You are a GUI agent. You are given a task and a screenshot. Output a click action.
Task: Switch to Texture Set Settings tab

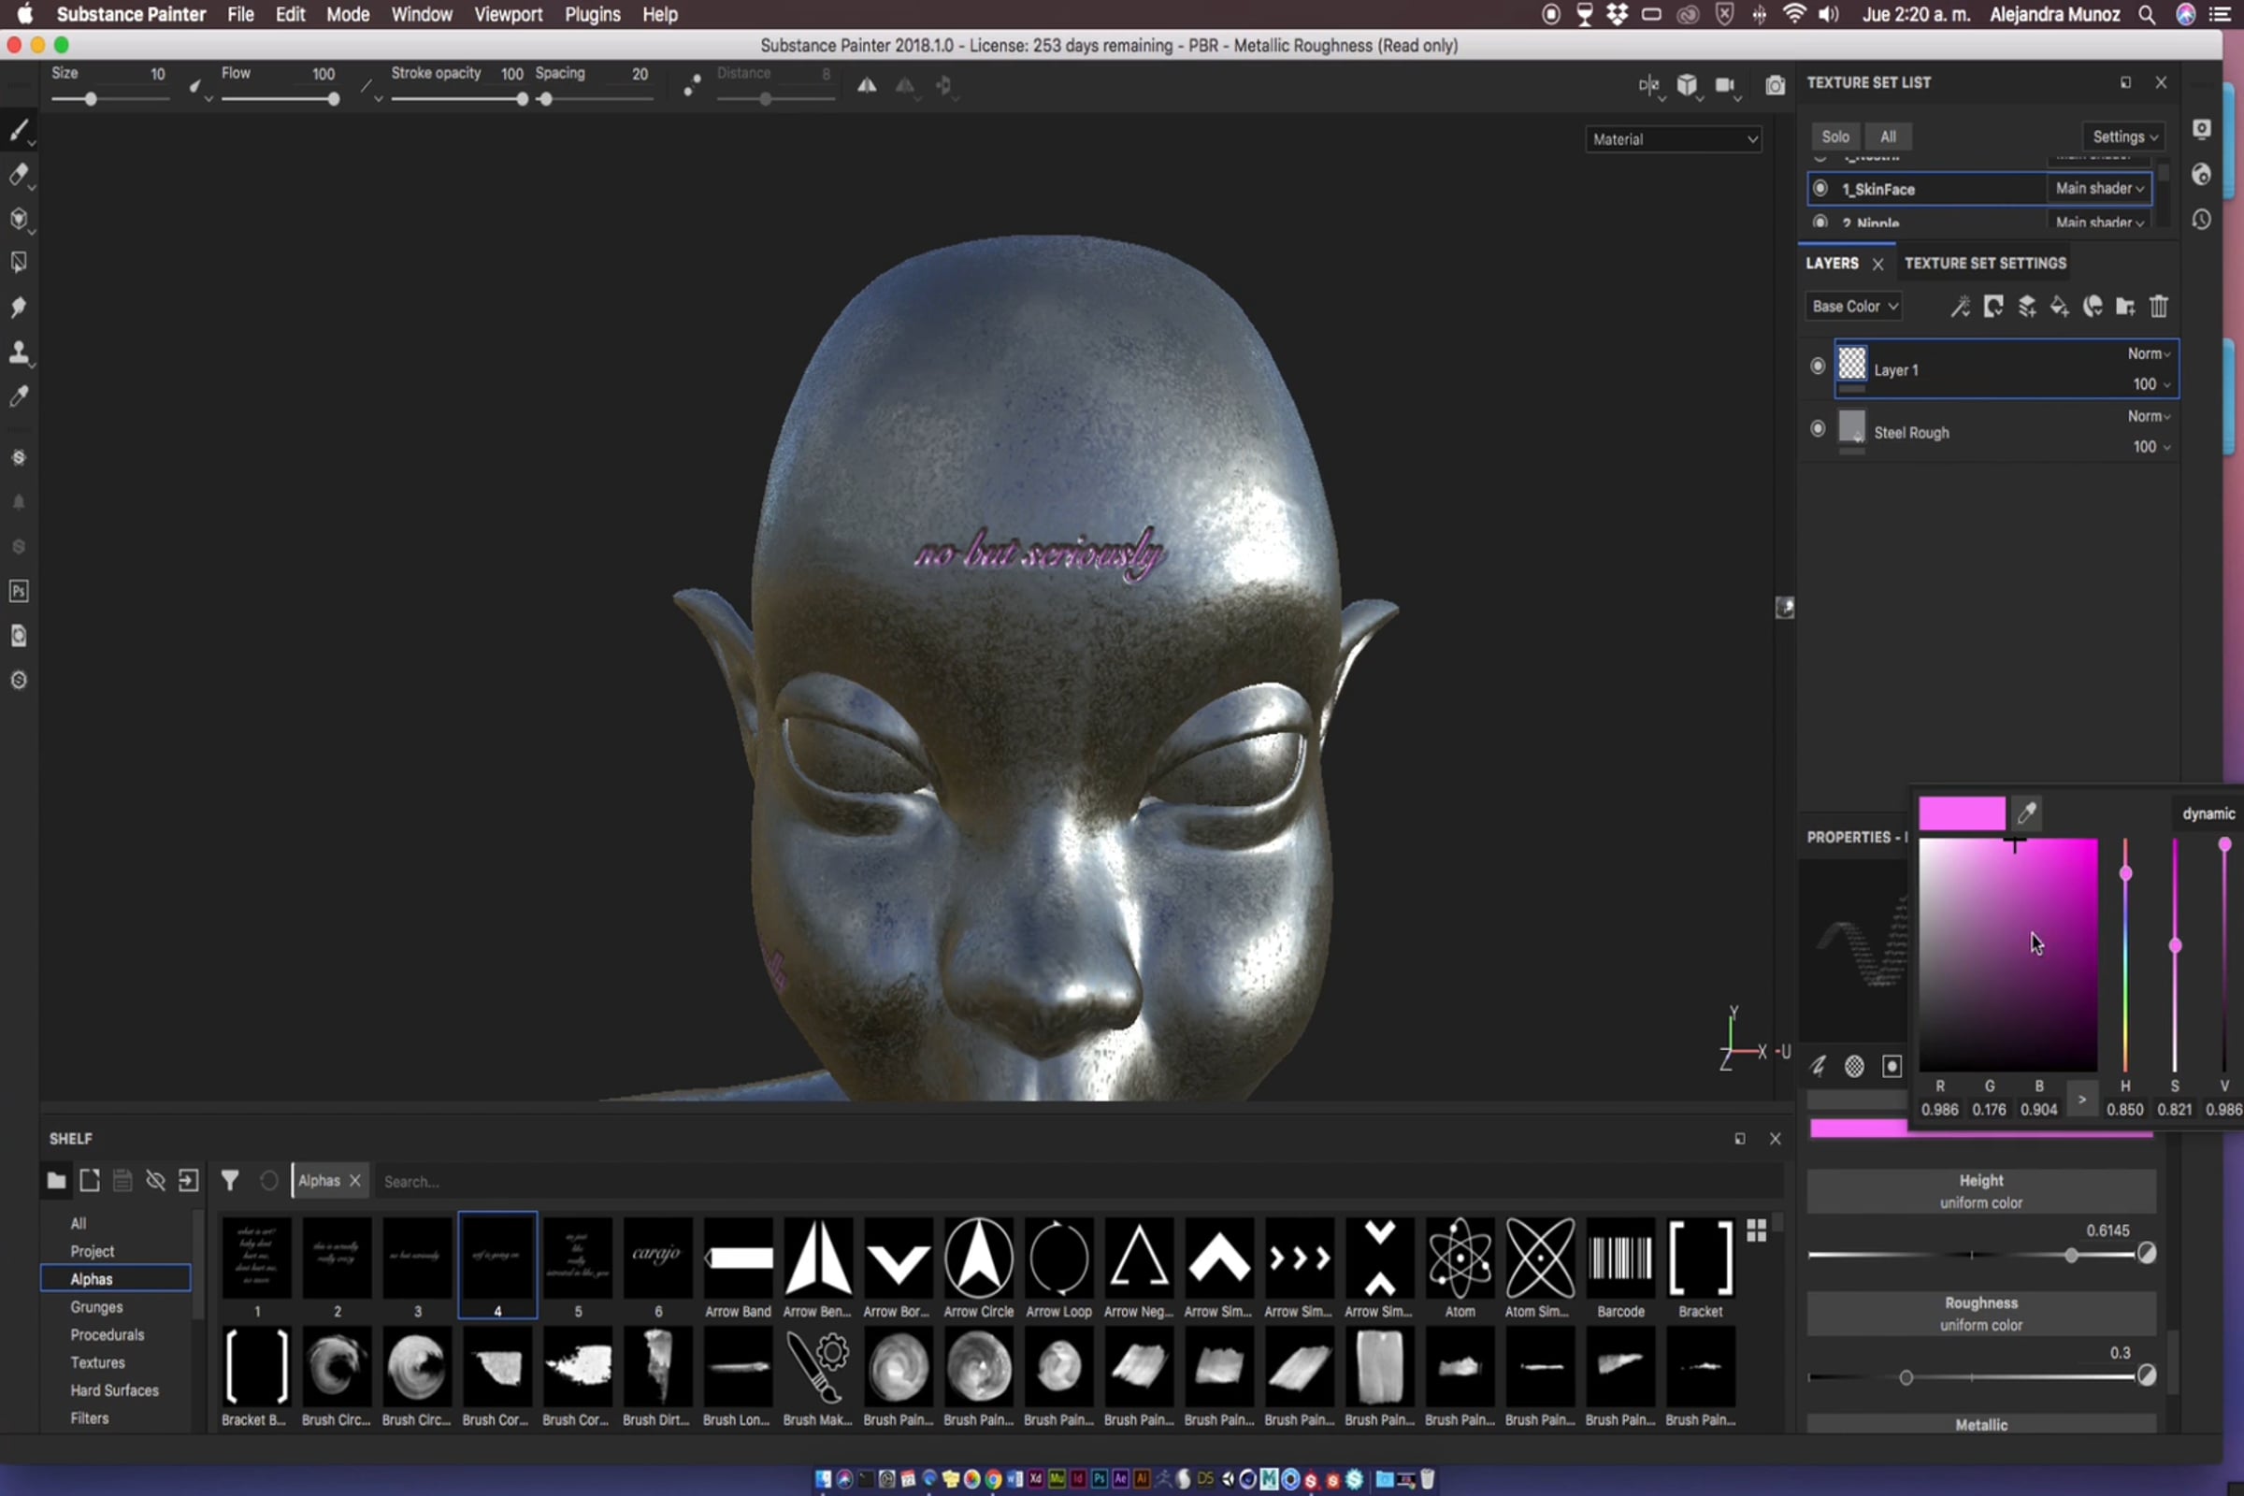point(1984,264)
